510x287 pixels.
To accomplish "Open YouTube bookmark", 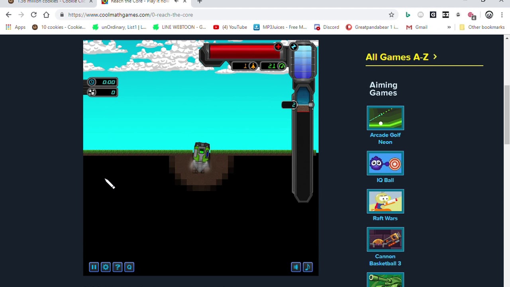I will tap(230, 27).
